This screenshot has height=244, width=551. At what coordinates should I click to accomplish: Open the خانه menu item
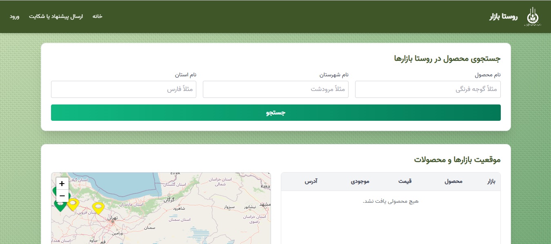click(x=97, y=16)
